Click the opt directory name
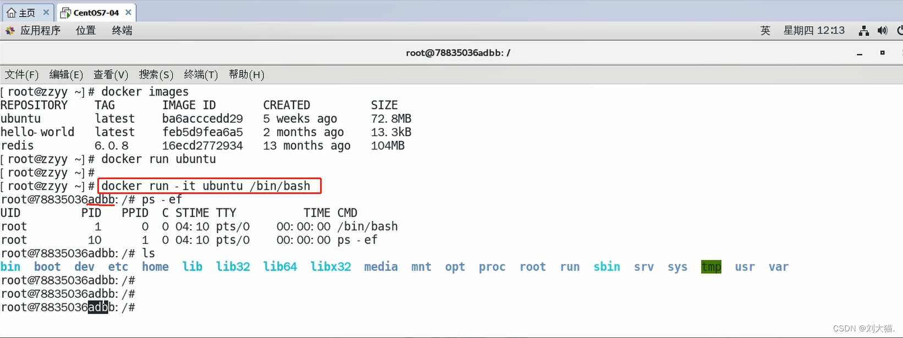Screen dimensions: 903x338 pyautogui.click(x=455, y=267)
